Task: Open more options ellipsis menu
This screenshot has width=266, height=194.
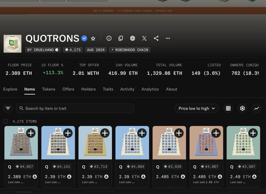Action: pos(168,38)
